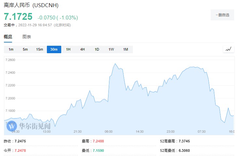
Task: Switch to the 1D daily interval
Action: point(97,49)
